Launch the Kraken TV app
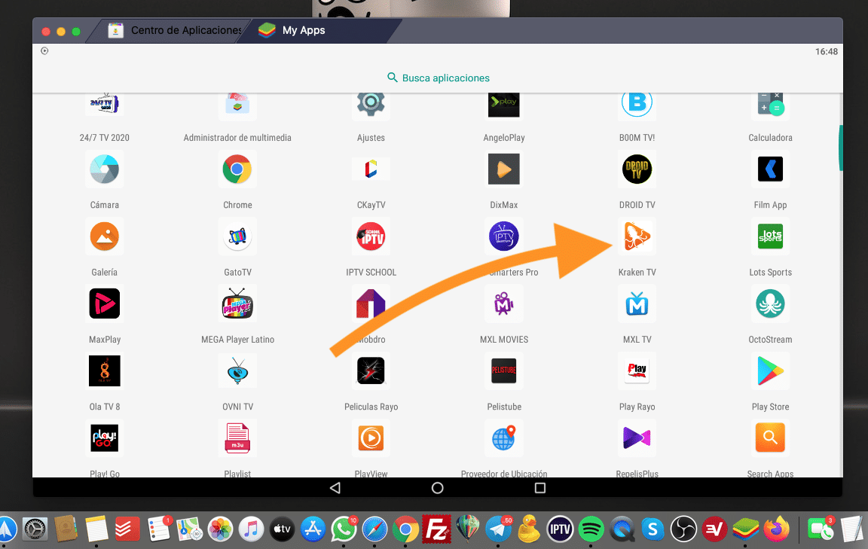 637,236
